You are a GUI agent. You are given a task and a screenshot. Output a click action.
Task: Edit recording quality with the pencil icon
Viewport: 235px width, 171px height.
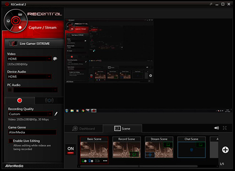tap(56, 114)
